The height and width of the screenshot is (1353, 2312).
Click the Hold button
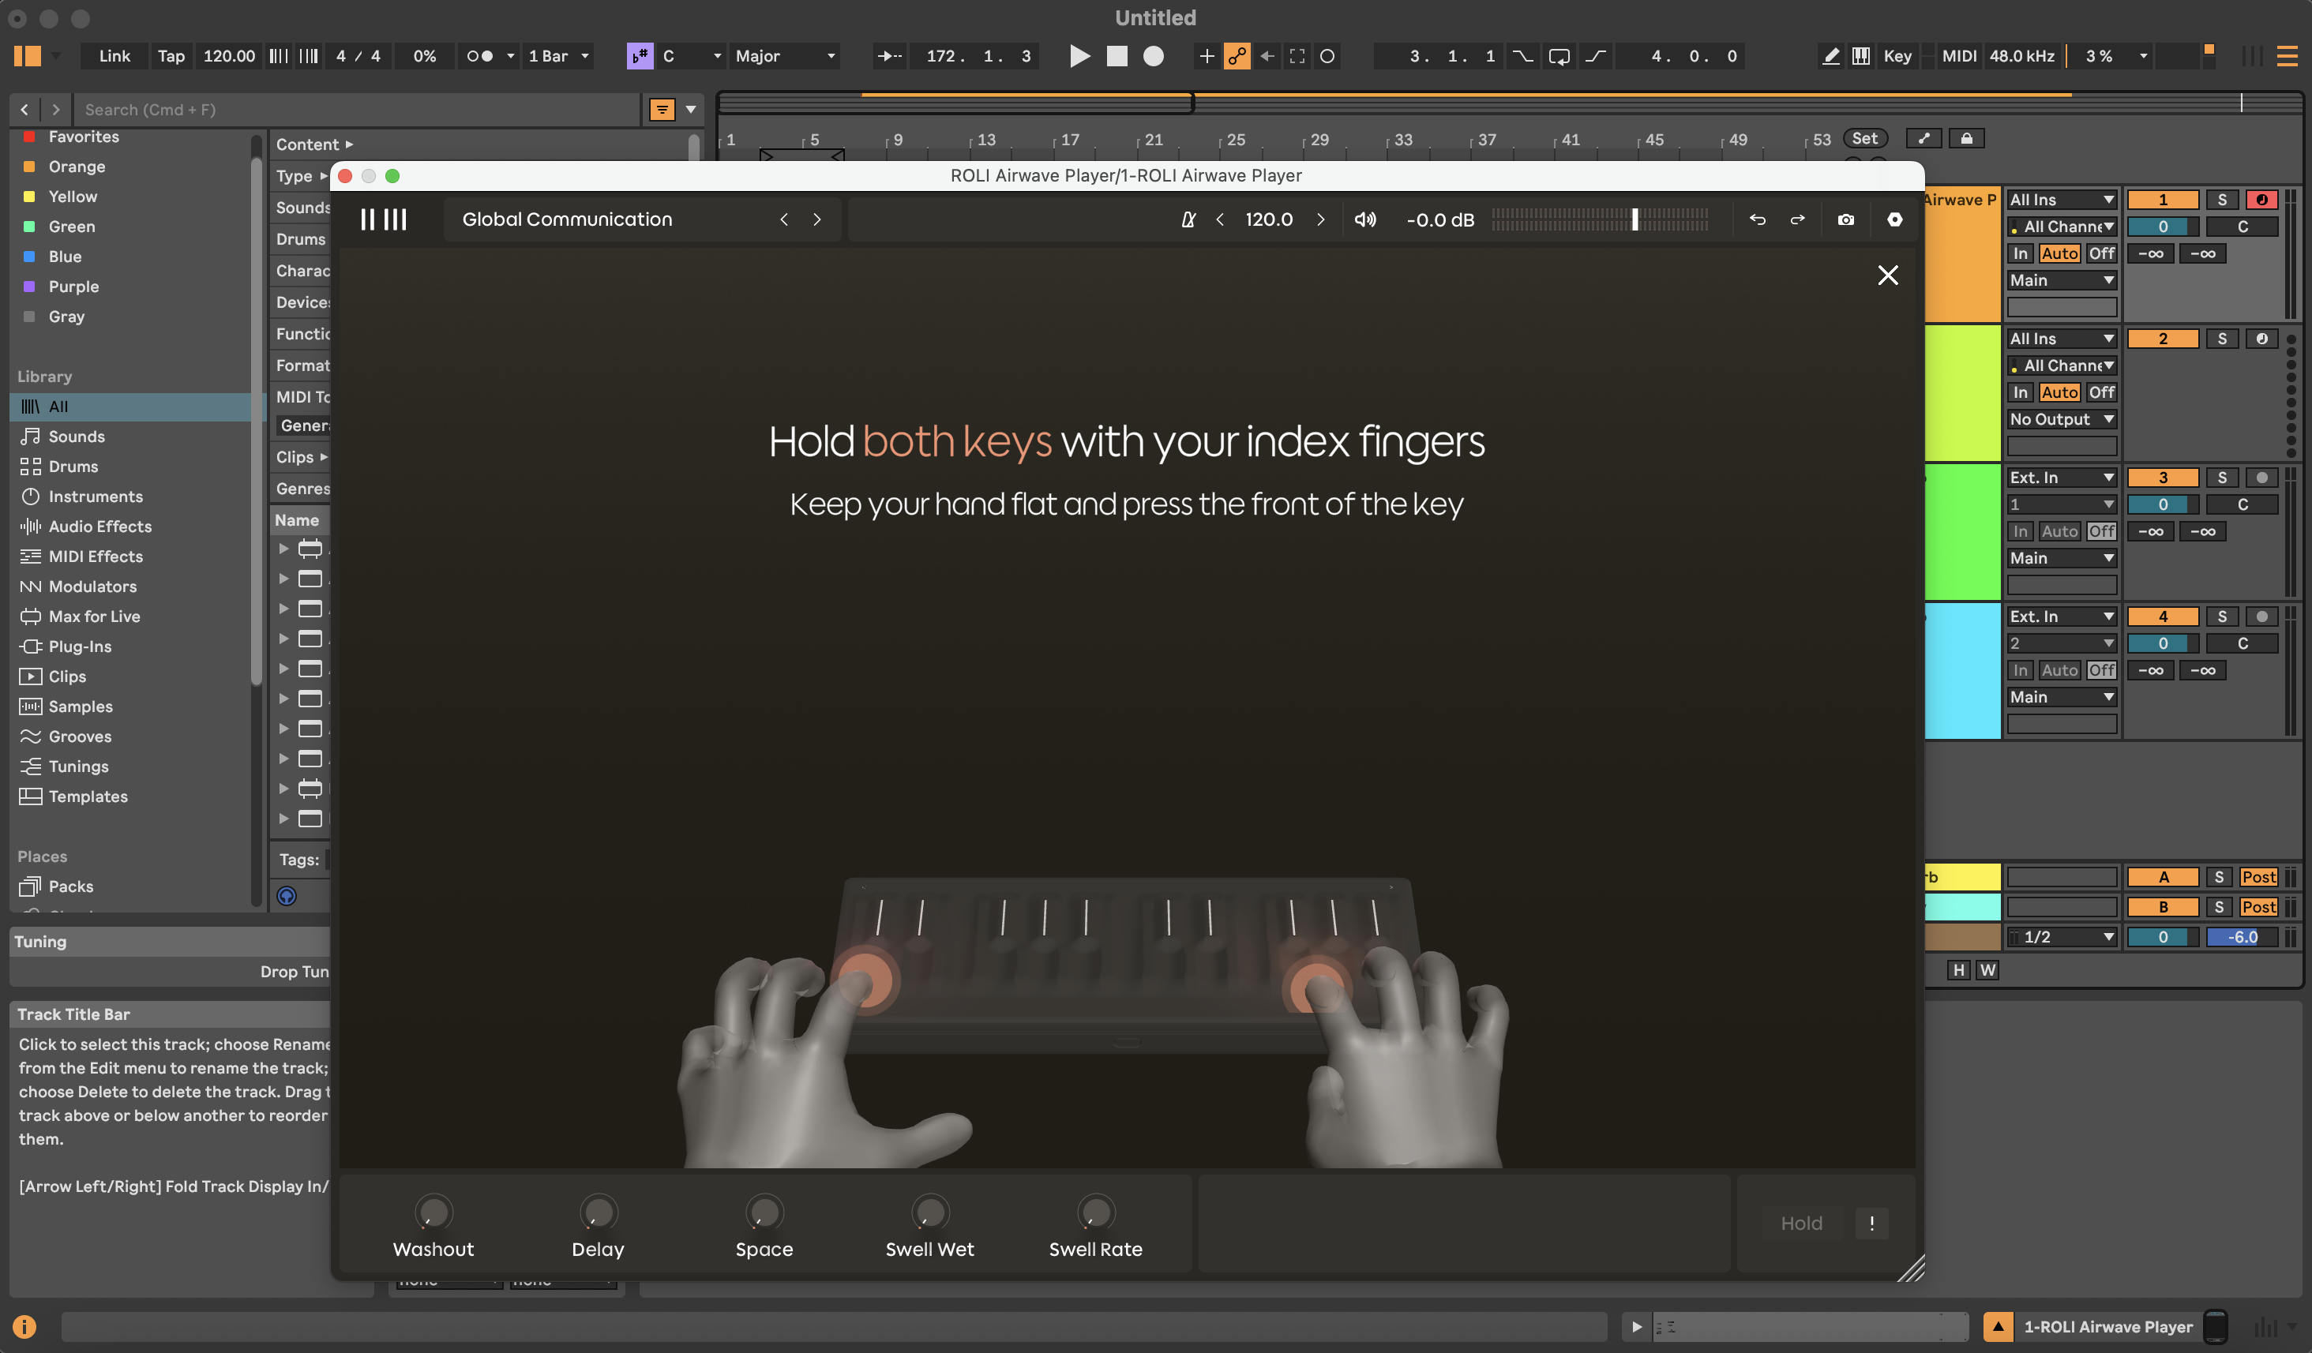(x=1801, y=1223)
